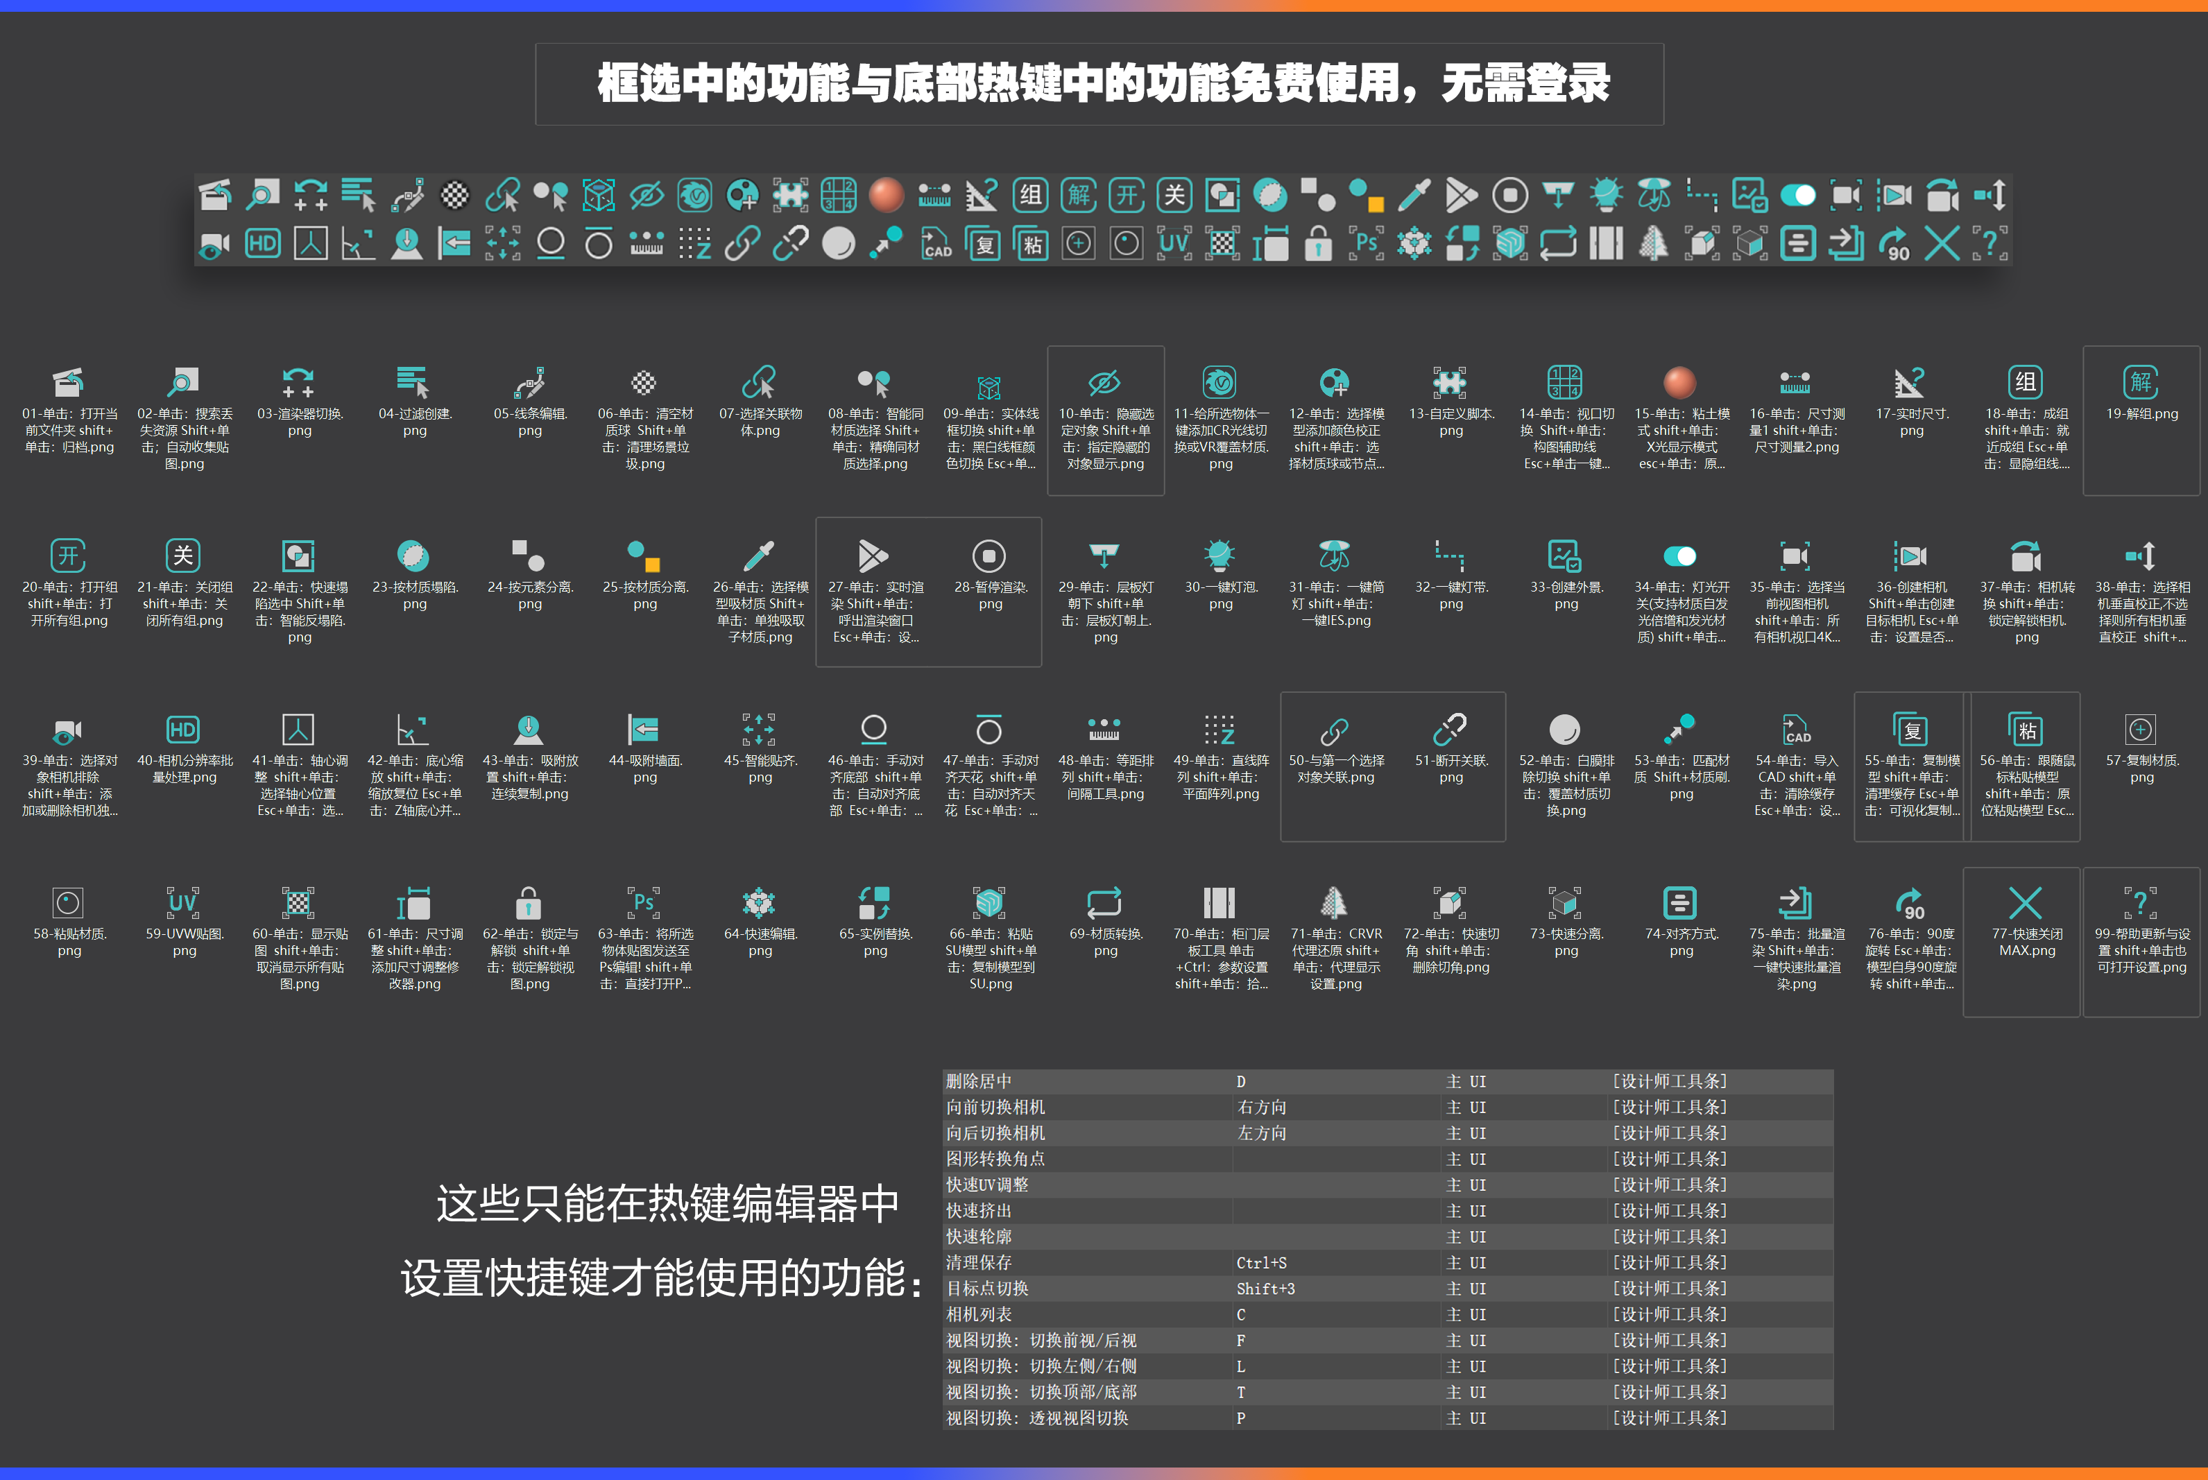Click the crossed-eye hide selected toolbar icon
The width and height of the screenshot is (2208, 1480).
pos(647,196)
